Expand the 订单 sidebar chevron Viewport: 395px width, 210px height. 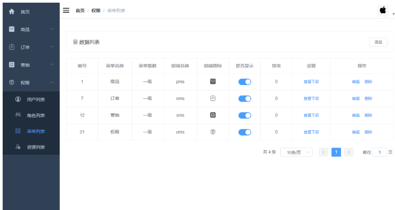(x=52, y=47)
